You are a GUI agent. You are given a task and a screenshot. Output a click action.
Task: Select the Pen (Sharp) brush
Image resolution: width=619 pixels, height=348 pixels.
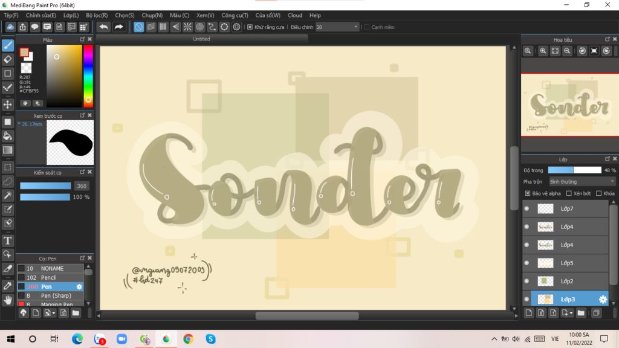pyautogui.click(x=51, y=295)
